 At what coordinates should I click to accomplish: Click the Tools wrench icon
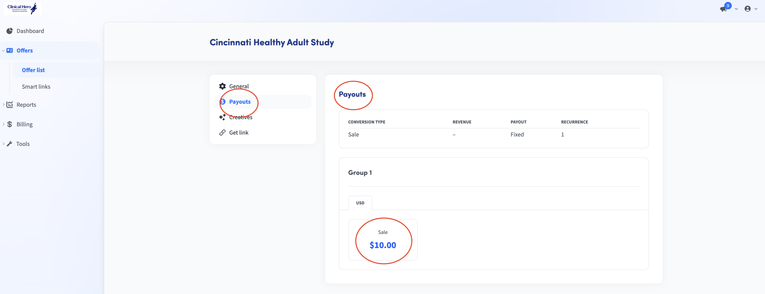coord(10,144)
